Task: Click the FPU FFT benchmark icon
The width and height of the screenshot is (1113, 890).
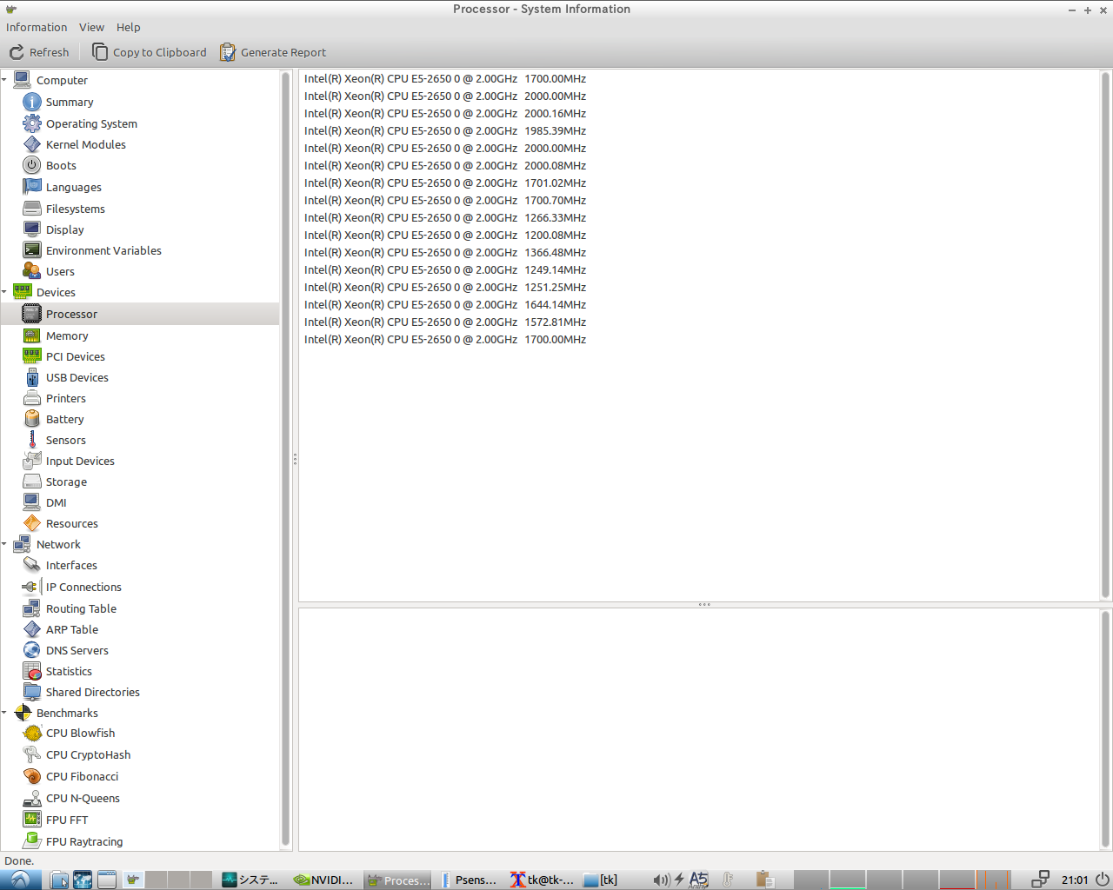Action: [32, 820]
